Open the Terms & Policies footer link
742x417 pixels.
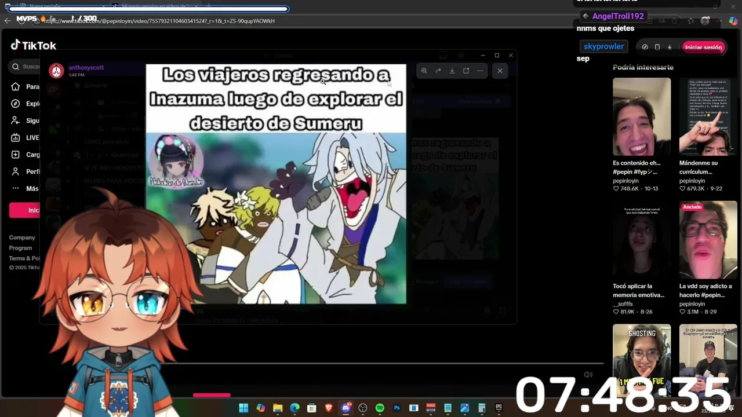(24, 258)
